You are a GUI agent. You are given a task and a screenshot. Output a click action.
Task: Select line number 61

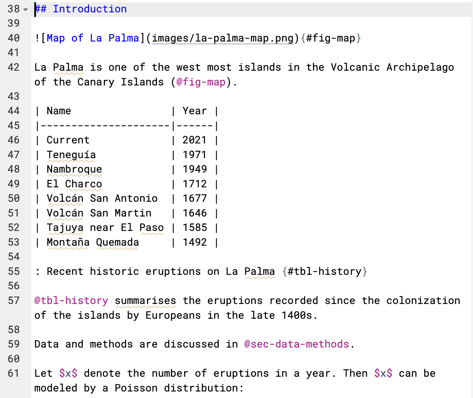(x=13, y=374)
